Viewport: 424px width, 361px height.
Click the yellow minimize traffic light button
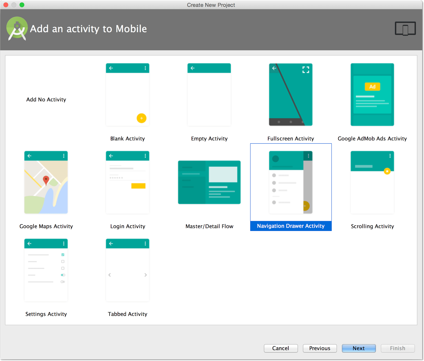[14, 5]
